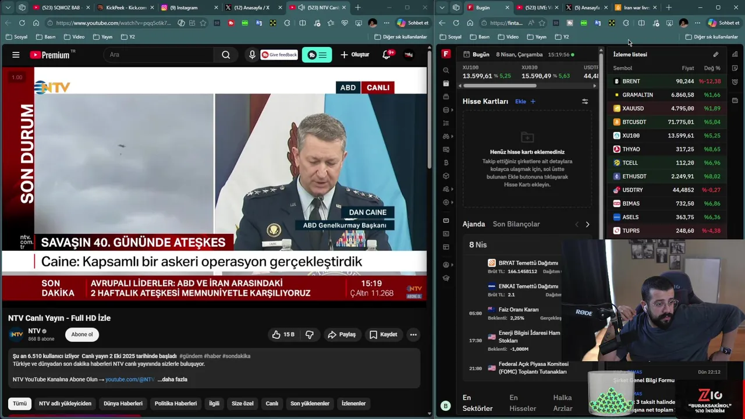This screenshot has height=419, width=745.
Task: Edit the İzleme listesi with pencil icon
Action: (x=716, y=54)
